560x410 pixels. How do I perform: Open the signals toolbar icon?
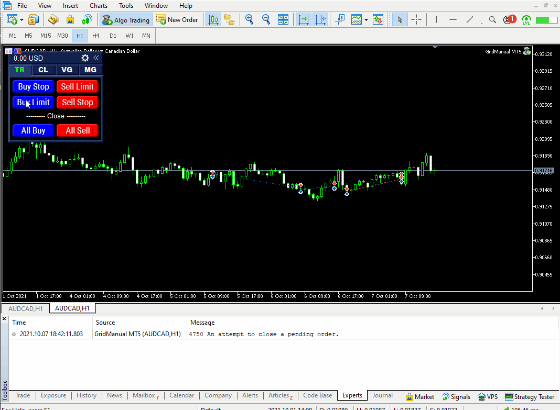pyautogui.click(x=87, y=19)
